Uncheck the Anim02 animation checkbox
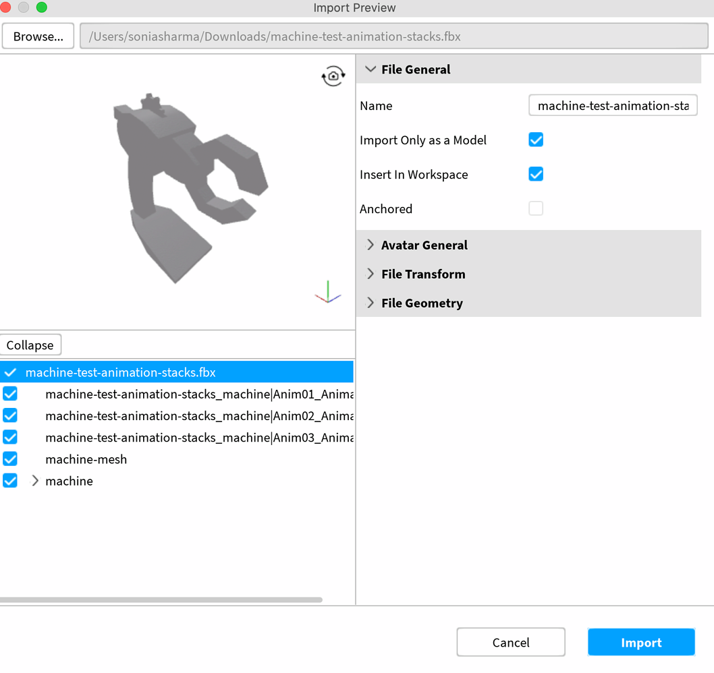 [x=10, y=415]
